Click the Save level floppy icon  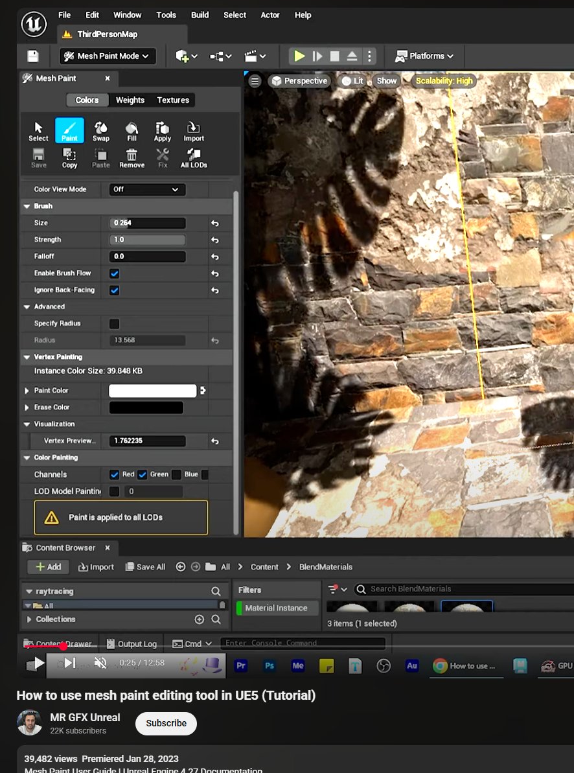point(33,56)
